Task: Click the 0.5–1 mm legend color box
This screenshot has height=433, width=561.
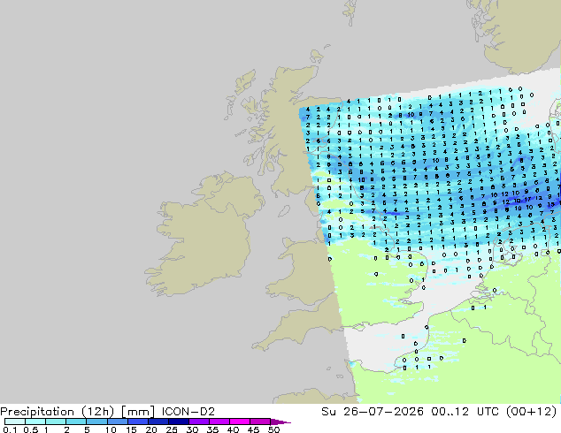Action: [x=35, y=422]
